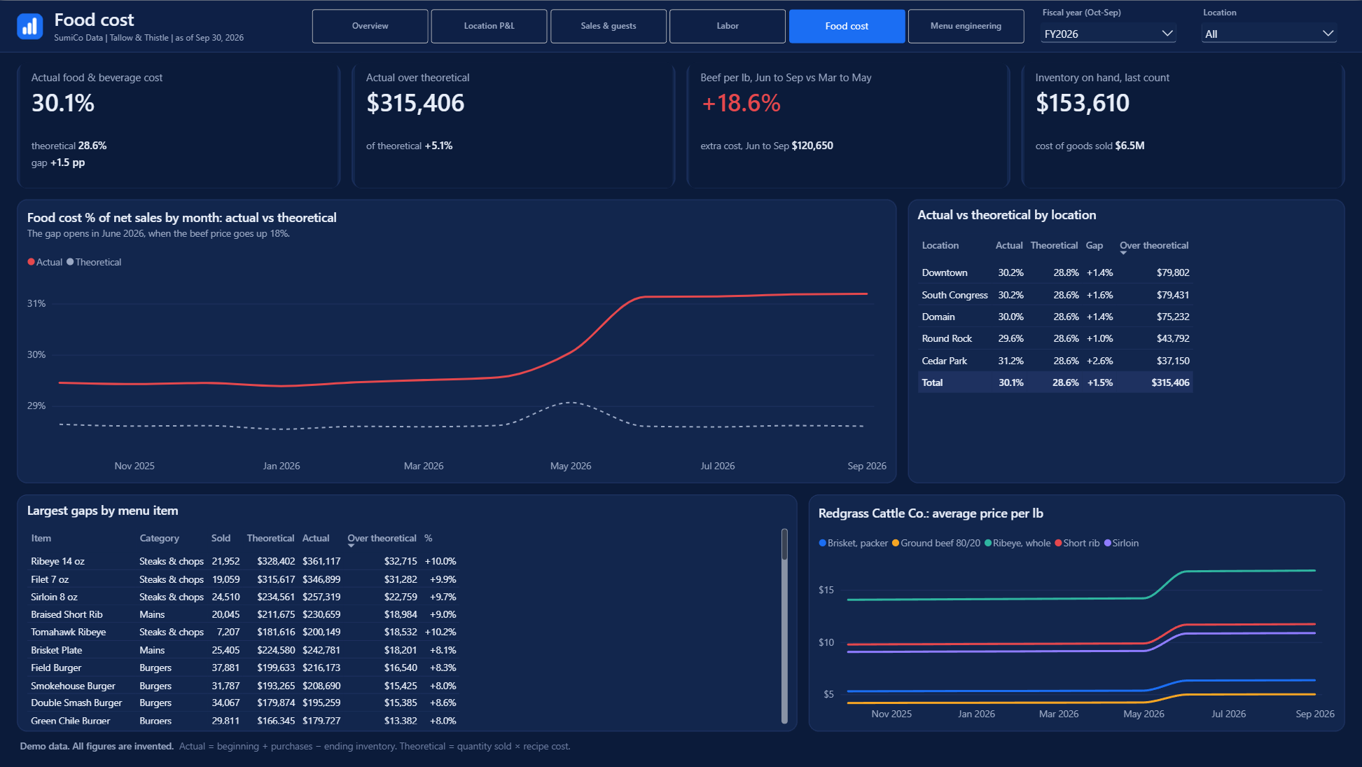1362x767 pixels.
Task: Click the sort arrow under location Over theoretical
Action: pyautogui.click(x=1123, y=253)
